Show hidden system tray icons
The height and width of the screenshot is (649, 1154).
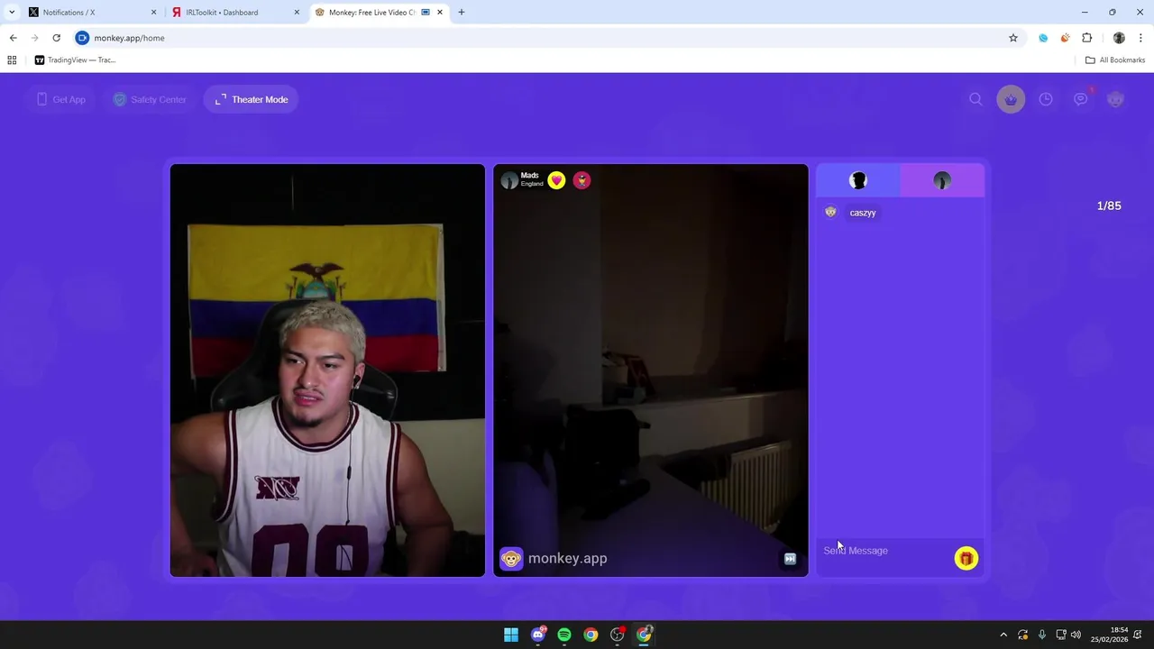click(x=1003, y=635)
